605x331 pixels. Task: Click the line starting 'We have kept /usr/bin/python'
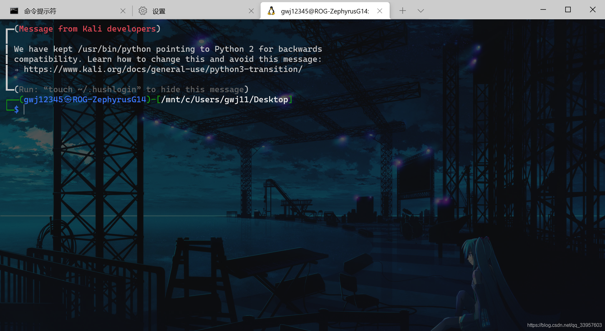tap(168, 49)
